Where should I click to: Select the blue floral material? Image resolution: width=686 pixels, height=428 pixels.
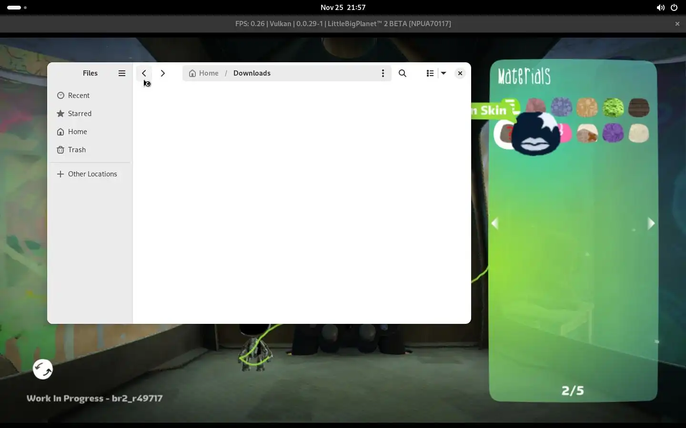tap(562, 107)
